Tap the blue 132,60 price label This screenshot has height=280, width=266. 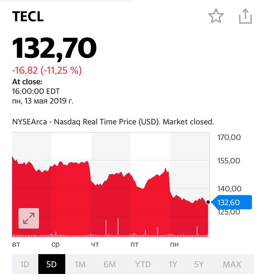[232, 202]
